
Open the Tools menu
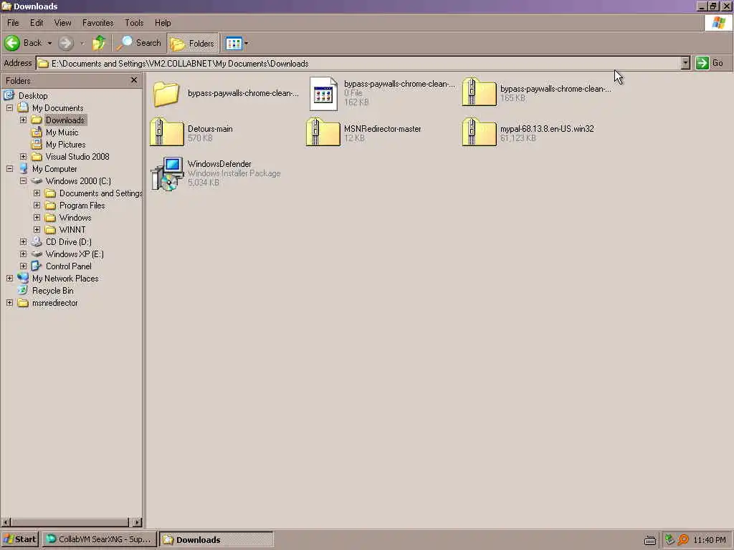point(134,23)
